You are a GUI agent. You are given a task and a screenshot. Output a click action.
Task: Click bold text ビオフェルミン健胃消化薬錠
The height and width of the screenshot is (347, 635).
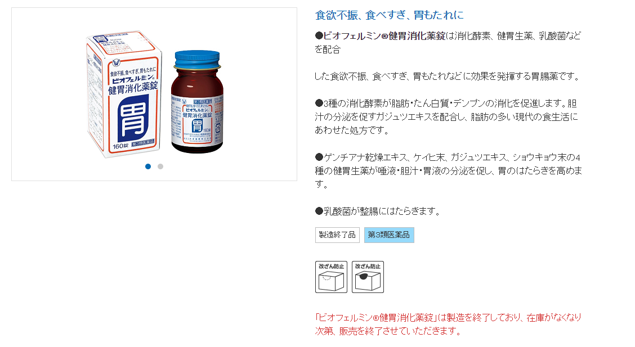click(384, 36)
